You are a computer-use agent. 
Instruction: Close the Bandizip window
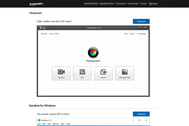[146, 120]
